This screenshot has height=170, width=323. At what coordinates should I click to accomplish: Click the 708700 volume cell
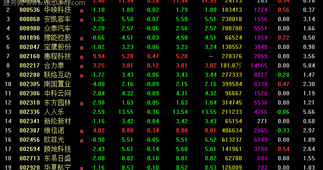[232, 28]
